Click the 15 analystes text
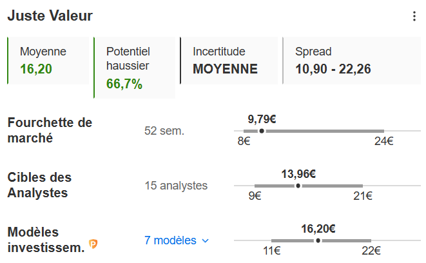426x263 pixels. (176, 186)
